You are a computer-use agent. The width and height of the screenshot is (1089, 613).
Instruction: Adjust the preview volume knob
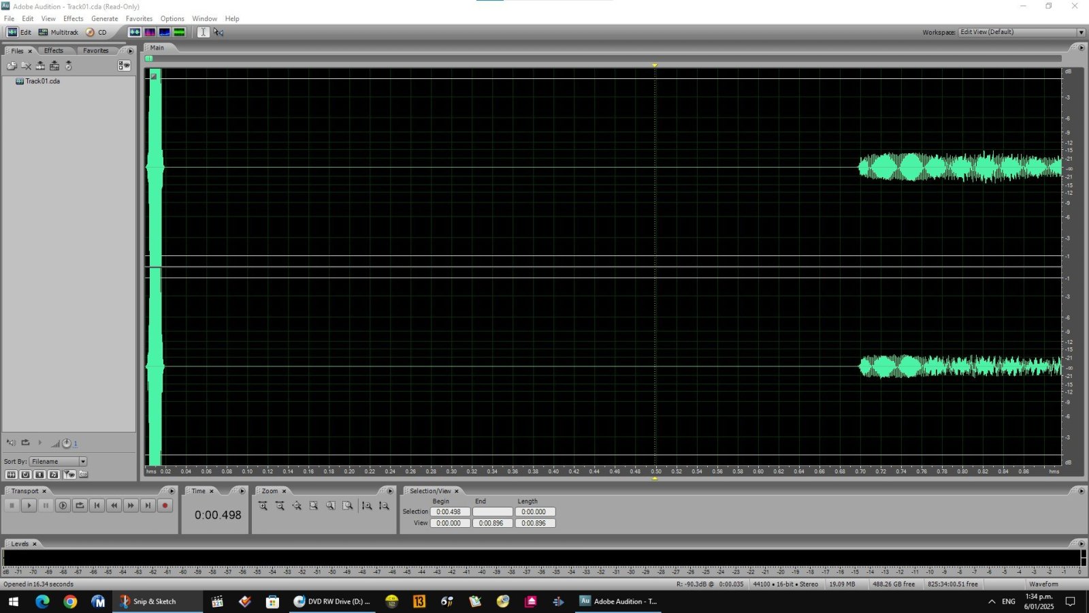67,443
